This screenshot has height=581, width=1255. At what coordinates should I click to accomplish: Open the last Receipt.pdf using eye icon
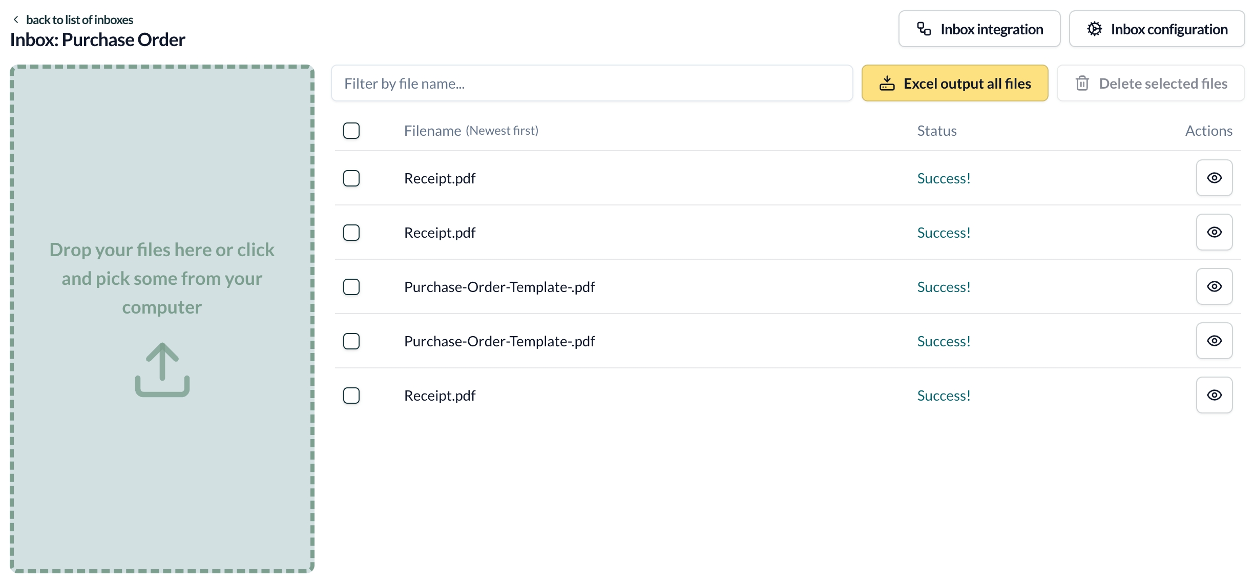[x=1214, y=395]
